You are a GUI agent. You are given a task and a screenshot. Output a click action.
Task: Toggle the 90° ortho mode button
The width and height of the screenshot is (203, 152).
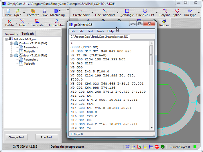[133, 147]
